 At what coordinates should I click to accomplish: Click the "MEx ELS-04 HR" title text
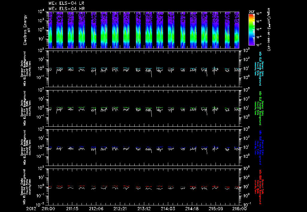pyautogui.click(x=67, y=9)
